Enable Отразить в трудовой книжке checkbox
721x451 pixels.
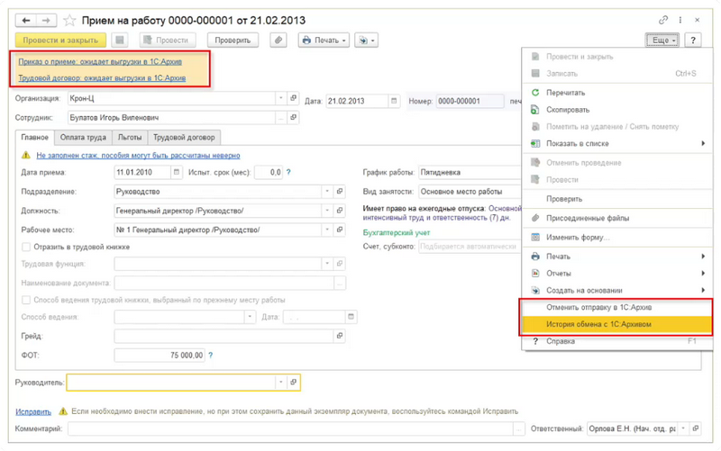click(26, 246)
